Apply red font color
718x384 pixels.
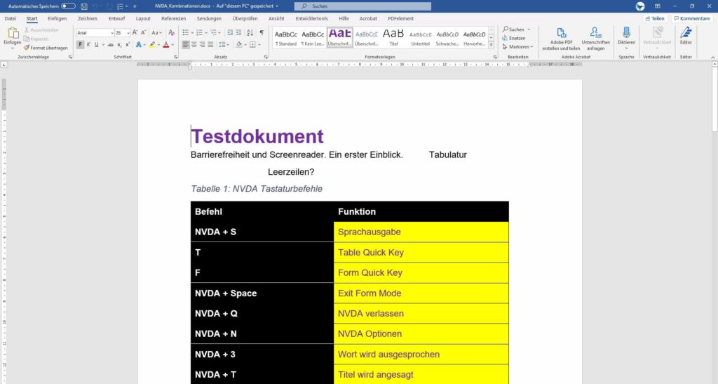click(165, 44)
